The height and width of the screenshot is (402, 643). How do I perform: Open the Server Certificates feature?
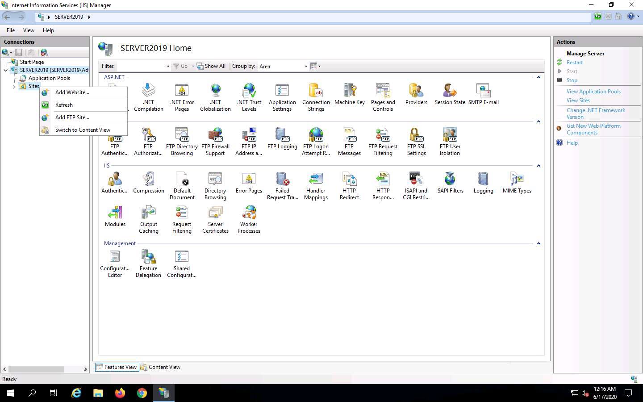coord(215,219)
